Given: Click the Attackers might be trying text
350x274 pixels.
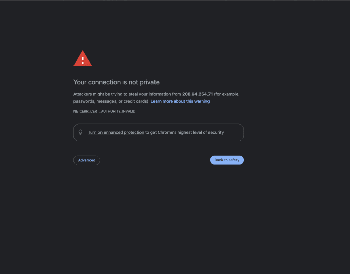Looking at the screenshot, I should 98,94.
